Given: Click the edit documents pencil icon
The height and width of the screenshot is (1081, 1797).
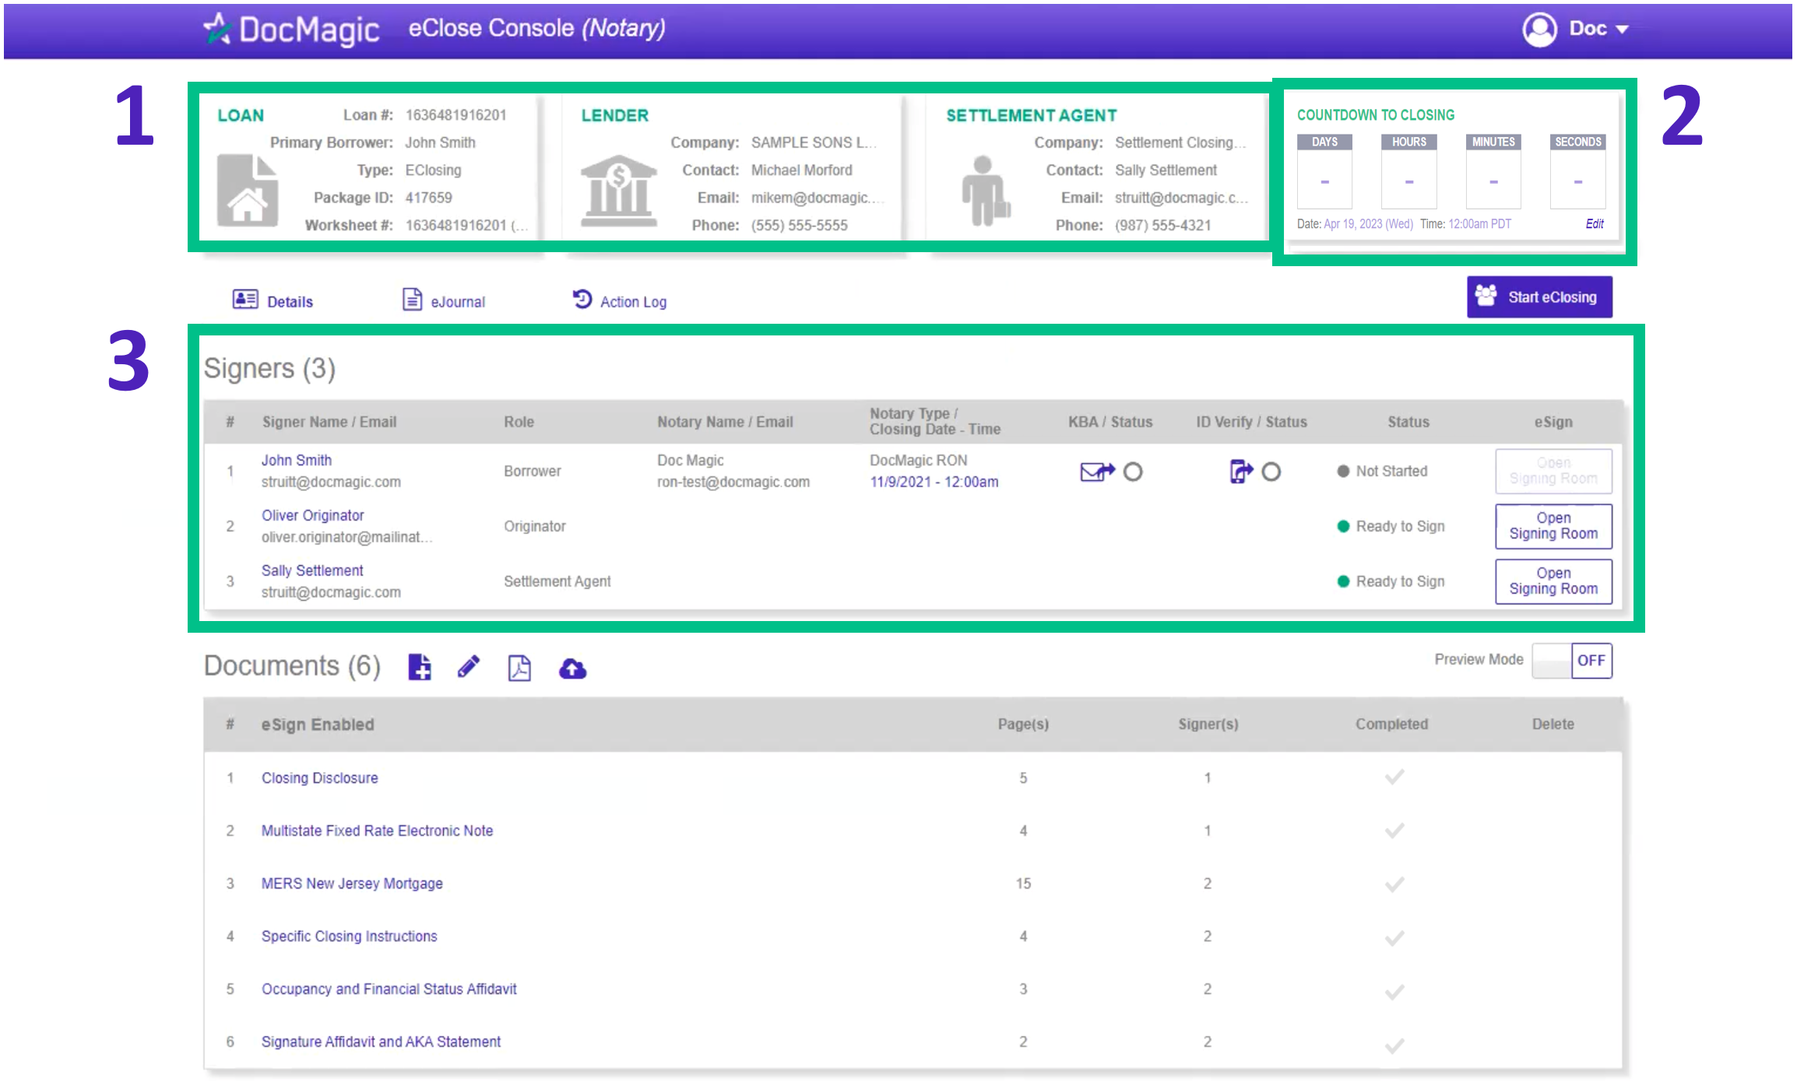Looking at the screenshot, I should [x=469, y=667].
